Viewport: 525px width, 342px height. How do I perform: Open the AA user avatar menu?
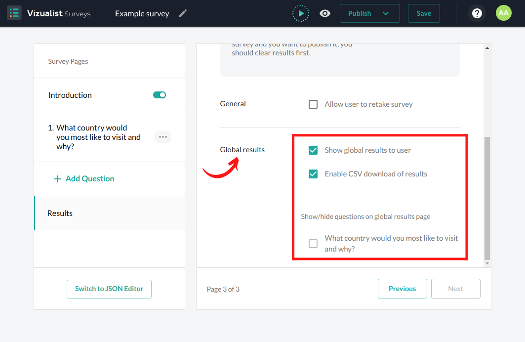tap(503, 13)
